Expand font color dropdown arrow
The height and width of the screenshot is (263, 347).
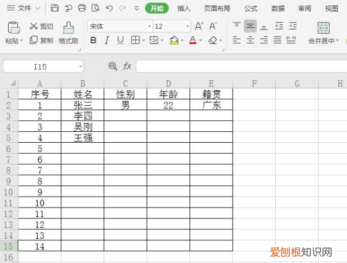(x=201, y=40)
